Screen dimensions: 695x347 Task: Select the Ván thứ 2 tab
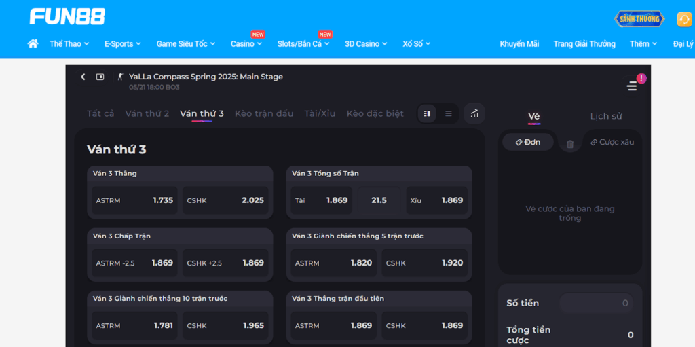(147, 113)
